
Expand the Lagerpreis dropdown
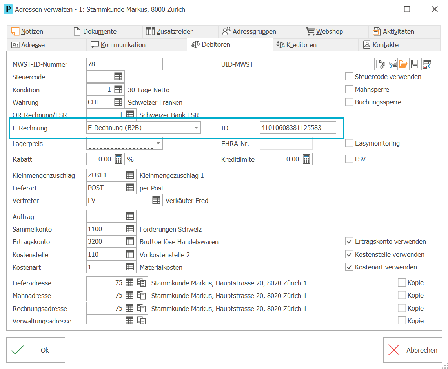point(158,144)
